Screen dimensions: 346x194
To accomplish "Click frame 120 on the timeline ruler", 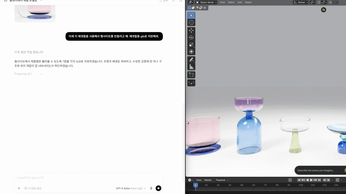I will tap(312, 185).
